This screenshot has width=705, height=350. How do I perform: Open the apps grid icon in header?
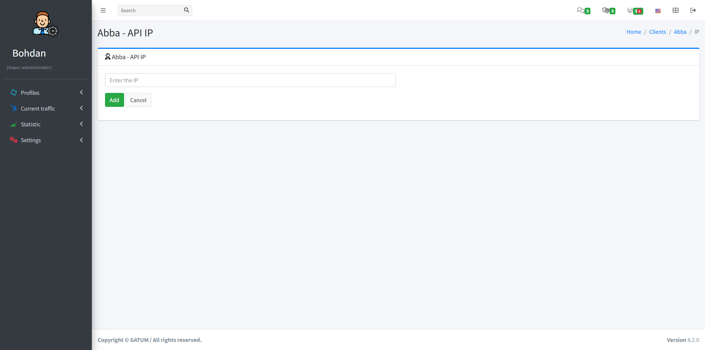(x=675, y=10)
